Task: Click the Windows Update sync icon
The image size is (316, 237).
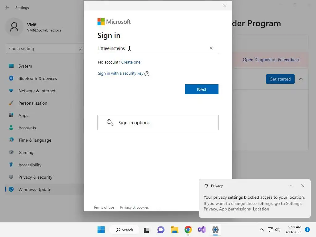Action: 11,189
